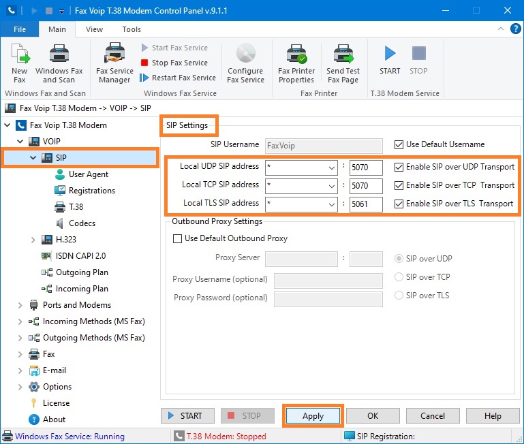
Task: Open Configure Fax Service
Action: [x=245, y=63]
